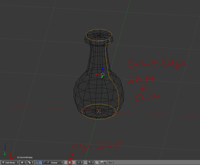The image size is (200, 165).
Task: Switch to Vertex select mode
Action: (x=66, y=162)
